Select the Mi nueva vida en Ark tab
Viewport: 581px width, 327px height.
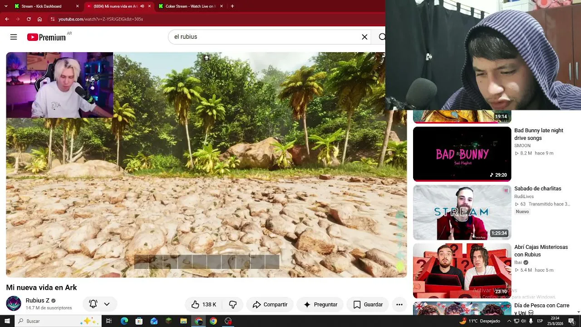118,6
